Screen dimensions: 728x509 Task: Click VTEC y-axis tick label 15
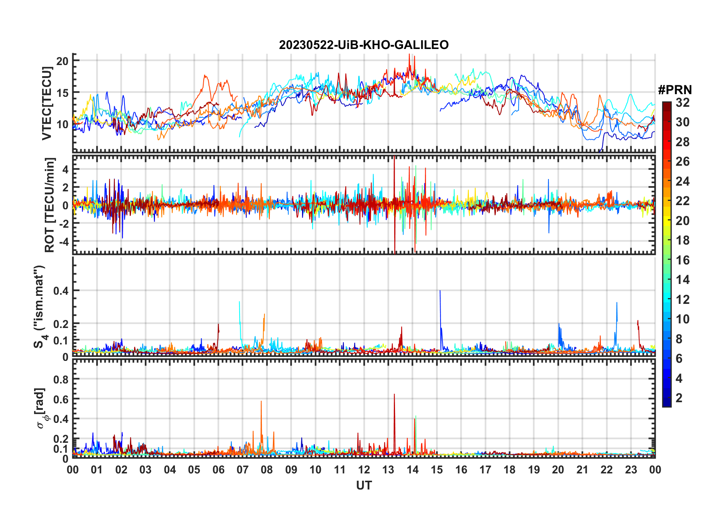(x=63, y=93)
